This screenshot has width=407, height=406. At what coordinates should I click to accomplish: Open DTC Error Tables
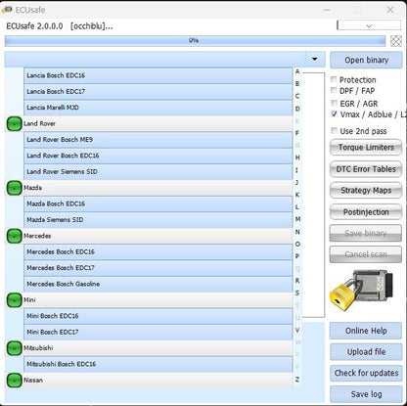[366, 169]
